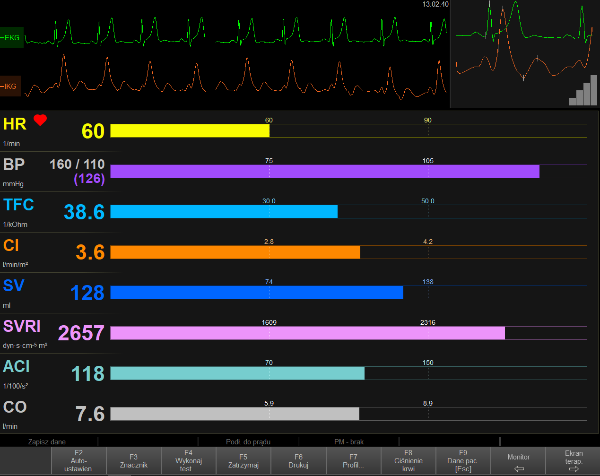The width and height of the screenshot is (600, 476).
Task: Open patient data with F9 Dane pac.
Action: click(463, 460)
